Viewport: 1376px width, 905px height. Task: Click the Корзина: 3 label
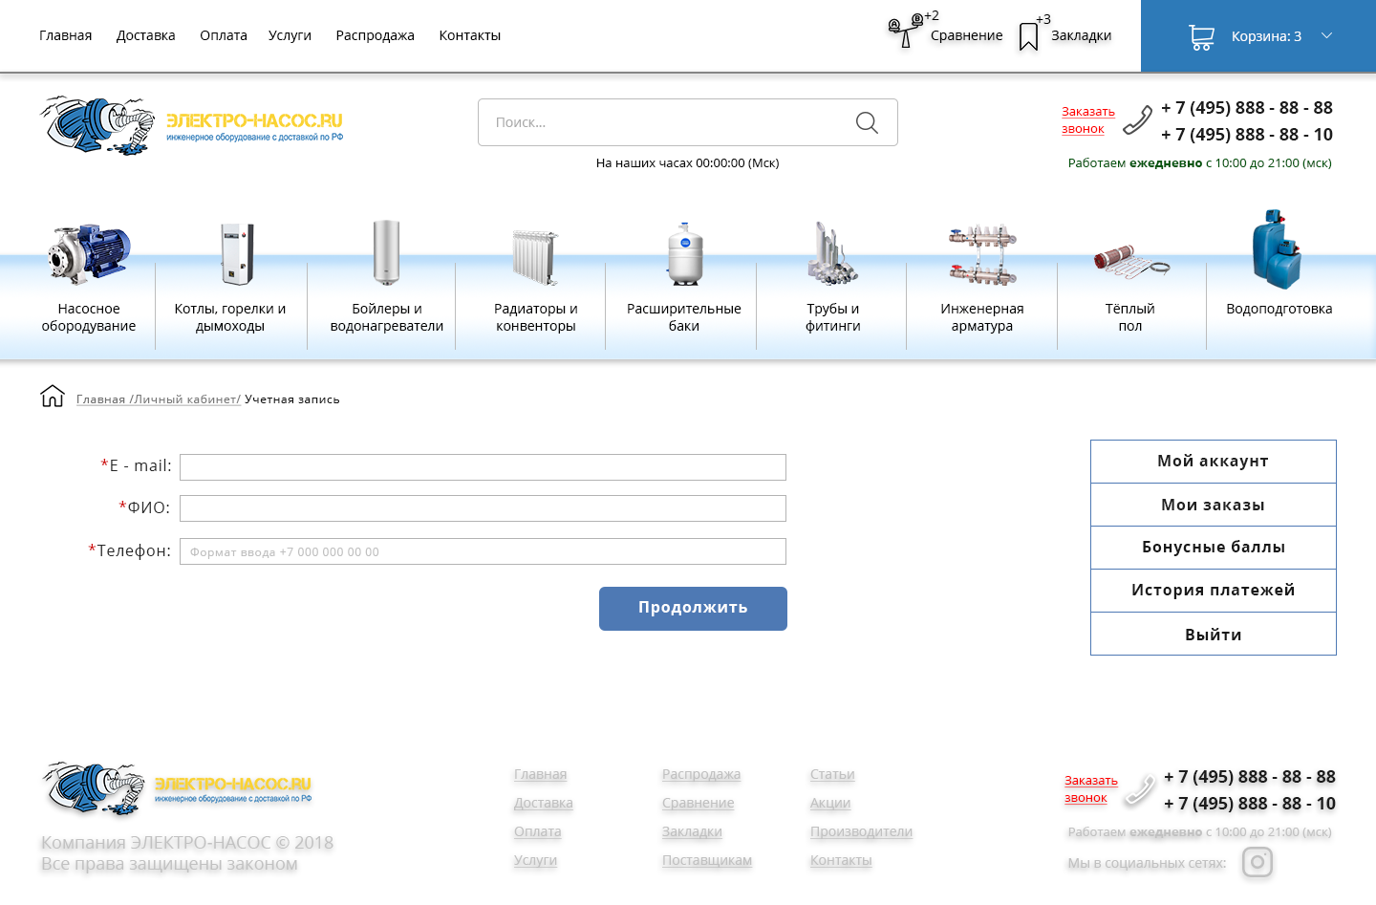pyautogui.click(x=1267, y=36)
